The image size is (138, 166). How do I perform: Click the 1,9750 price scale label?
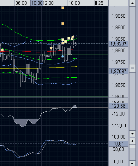coord(118,62)
